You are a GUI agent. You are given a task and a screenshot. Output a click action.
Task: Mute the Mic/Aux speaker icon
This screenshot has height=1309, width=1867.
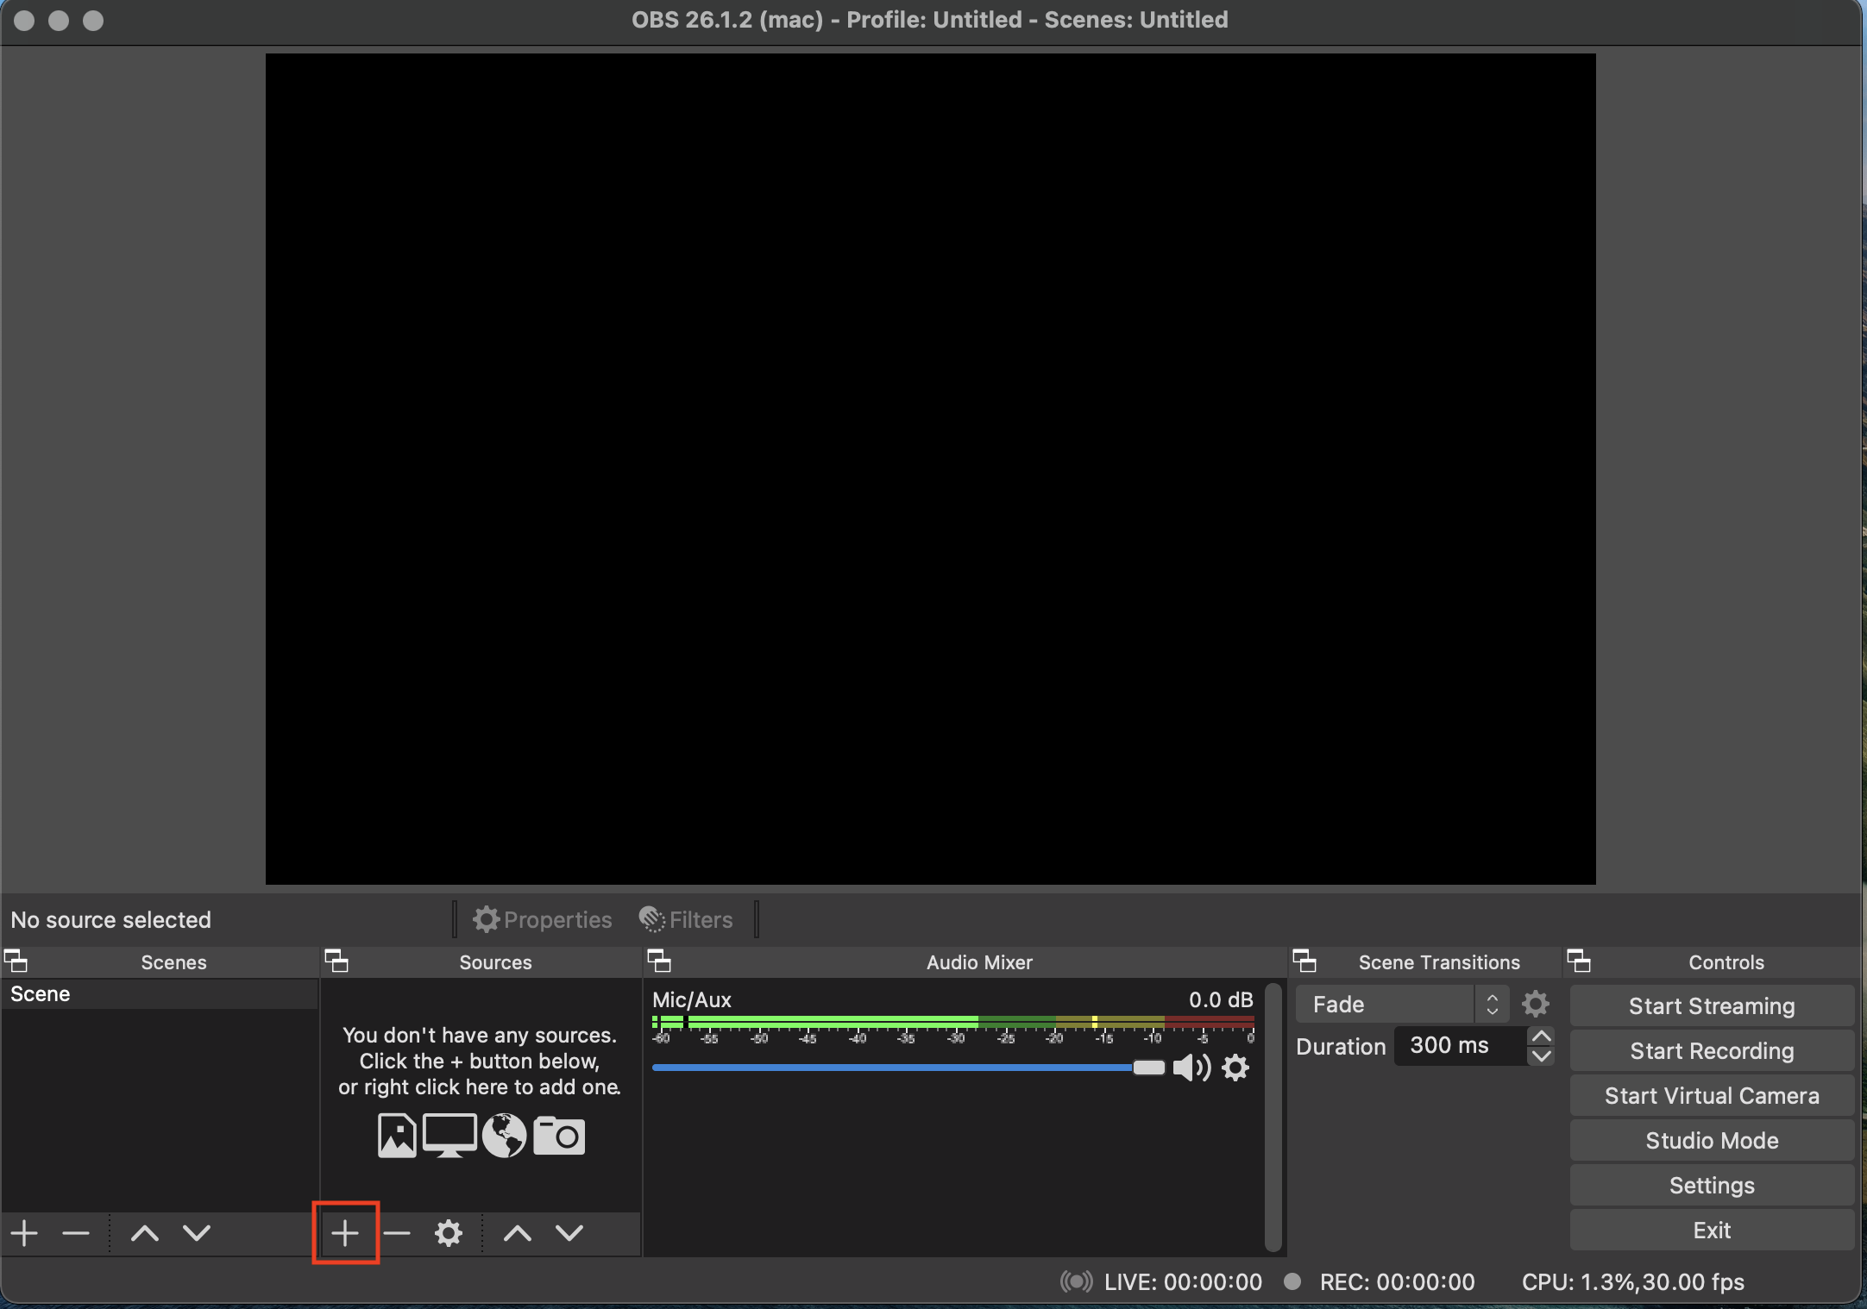pyautogui.click(x=1191, y=1068)
